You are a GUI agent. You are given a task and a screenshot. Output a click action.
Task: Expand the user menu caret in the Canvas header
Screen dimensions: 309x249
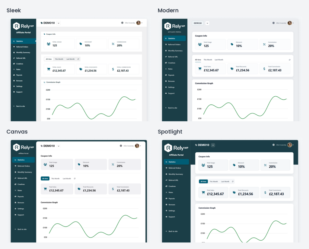click(141, 146)
